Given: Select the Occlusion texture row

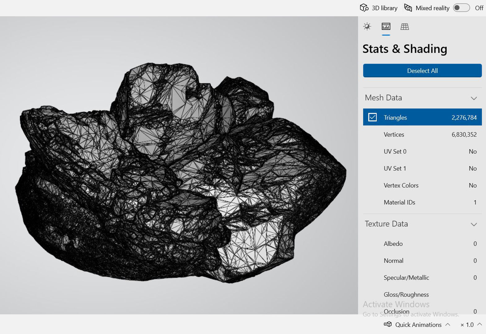Looking at the screenshot, I should [x=422, y=310].
